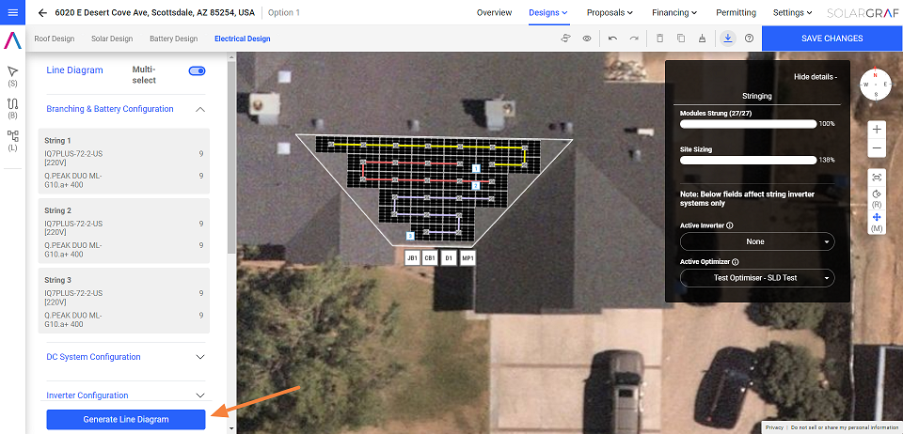Open the Active Inverter dropdown
903x434 pixels.
tap(756, 241)
